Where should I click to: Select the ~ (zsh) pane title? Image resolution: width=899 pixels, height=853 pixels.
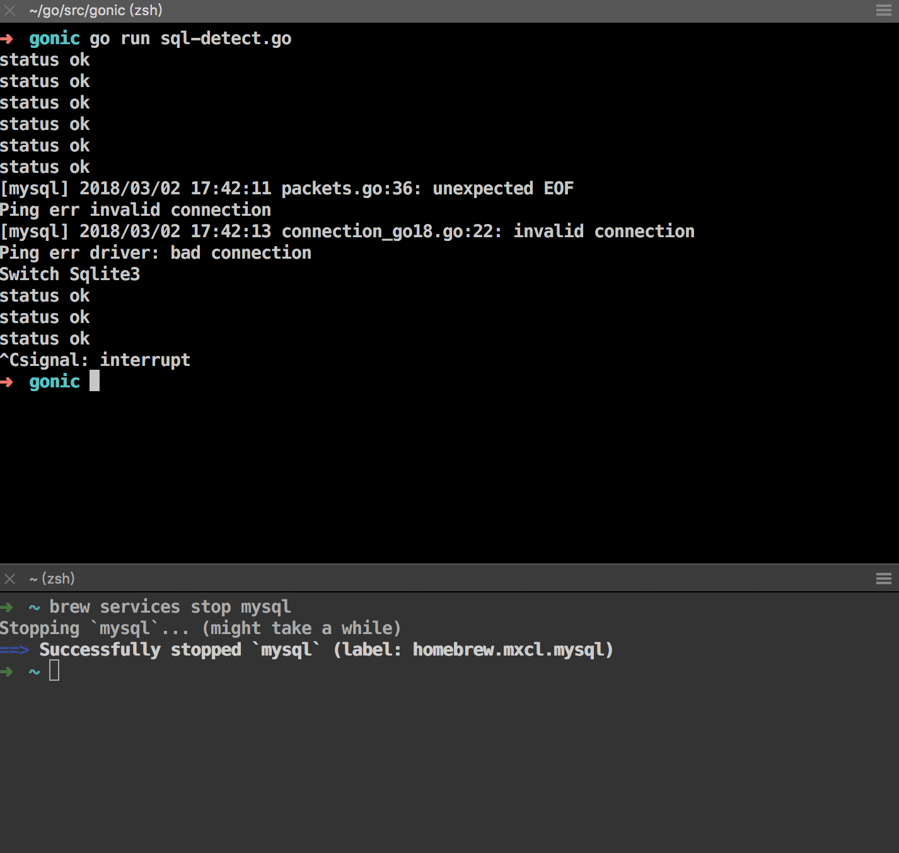tap(52, 579)
